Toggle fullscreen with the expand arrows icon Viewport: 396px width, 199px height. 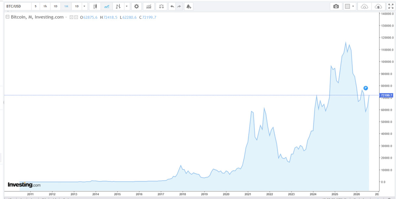point(391,6)
